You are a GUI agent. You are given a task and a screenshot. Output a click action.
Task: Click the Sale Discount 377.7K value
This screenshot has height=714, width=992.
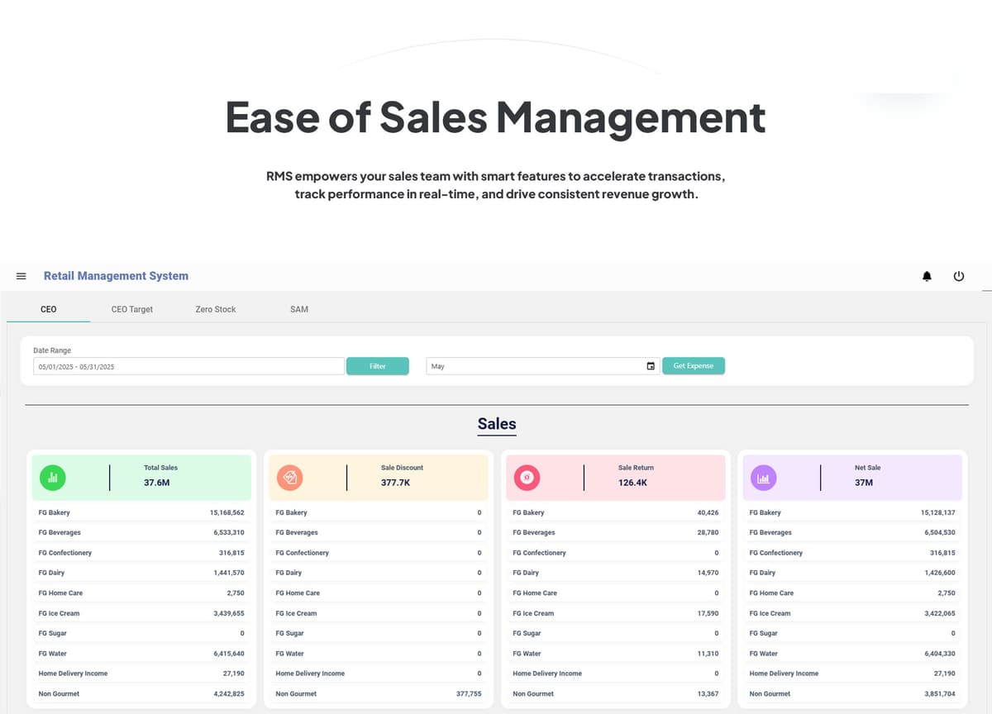396,483
